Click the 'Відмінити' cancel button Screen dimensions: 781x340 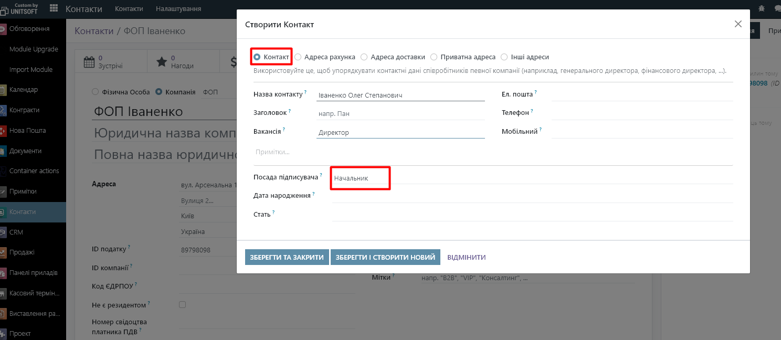click(x=466, y=257)
